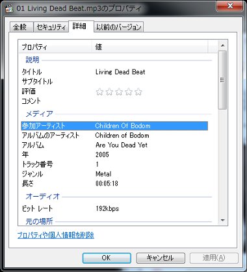Viewport: 247px width, 272px height.
Task: Click the メディア section heading
Action: (40, 114)
